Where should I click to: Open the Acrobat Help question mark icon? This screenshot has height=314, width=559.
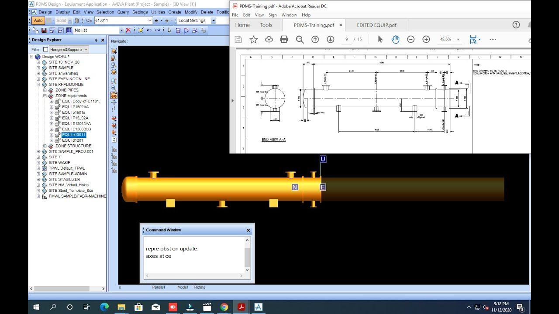pos(516,25)
